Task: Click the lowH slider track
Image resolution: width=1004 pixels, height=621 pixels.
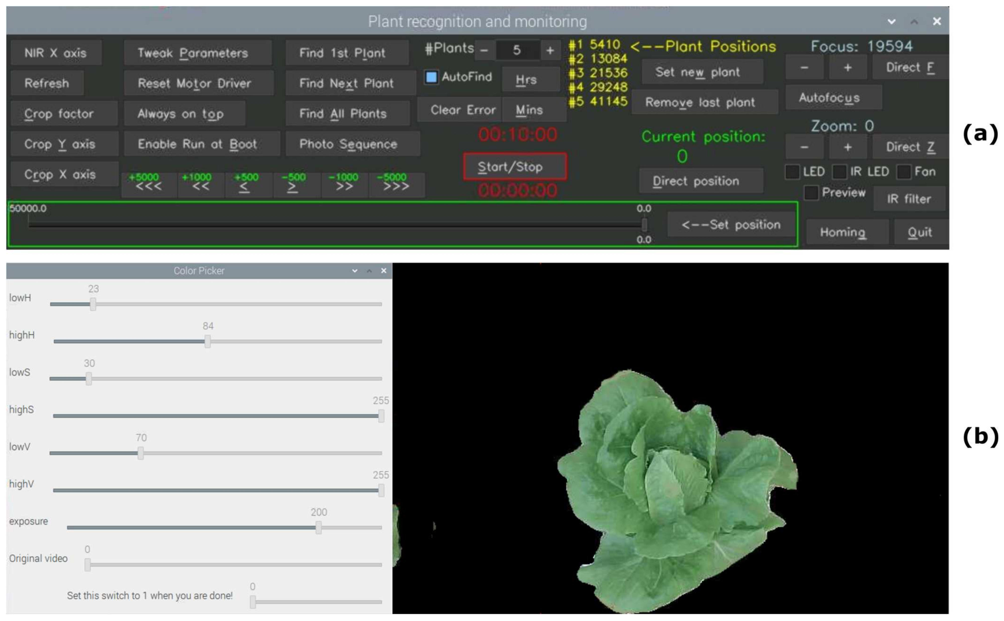Action: pyautogui.click(x=216, y=304)
